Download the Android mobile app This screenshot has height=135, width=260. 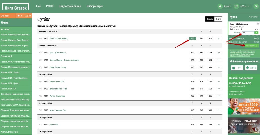click(251, 68)
